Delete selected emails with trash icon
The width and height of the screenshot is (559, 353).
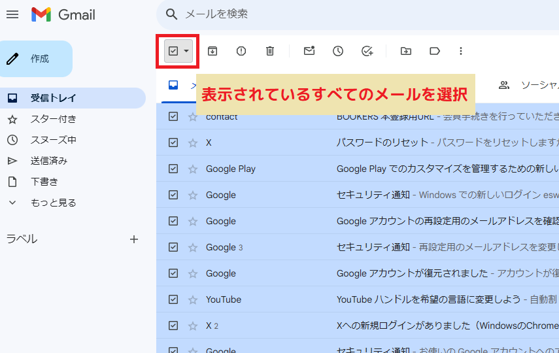[x=270, y=51]
